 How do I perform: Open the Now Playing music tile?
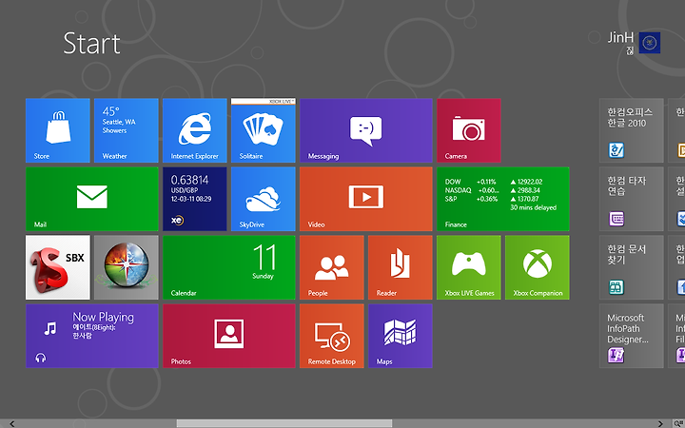(92, 337)
